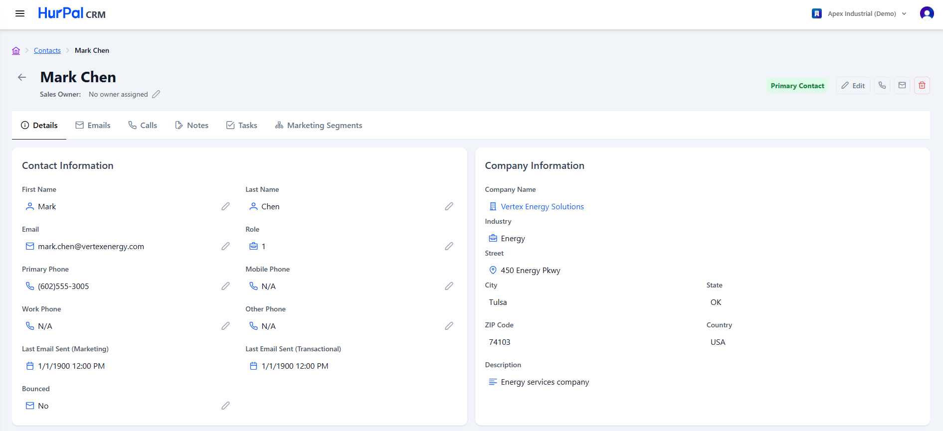Click the Tulsa city value
Screen dimensions: 943x431
click(x=498, y=302)
